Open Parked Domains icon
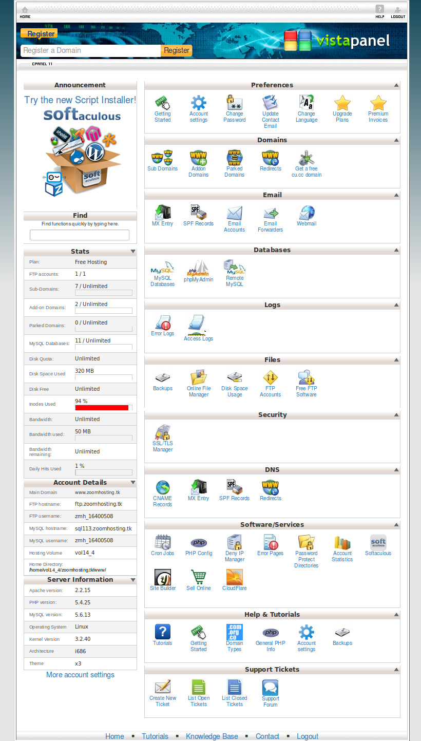The image size is (421, 741). (235, 164)
